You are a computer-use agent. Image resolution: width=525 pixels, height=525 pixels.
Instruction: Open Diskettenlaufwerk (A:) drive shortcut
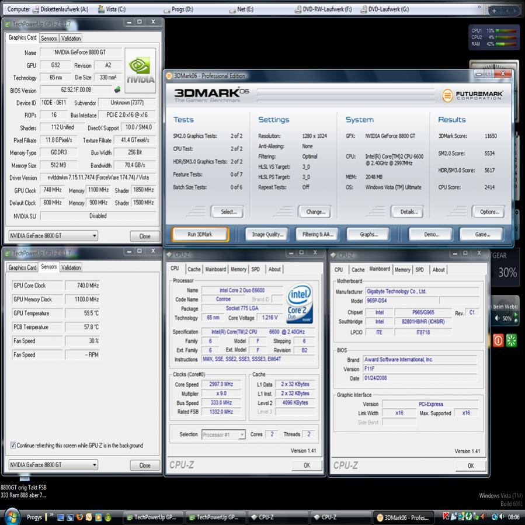tap(60, 9)
